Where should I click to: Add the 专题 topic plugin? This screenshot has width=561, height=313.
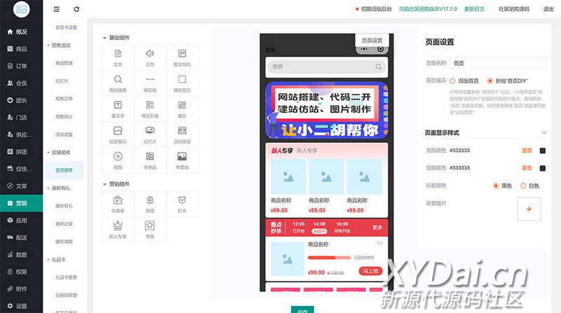(x=150, y=230)
